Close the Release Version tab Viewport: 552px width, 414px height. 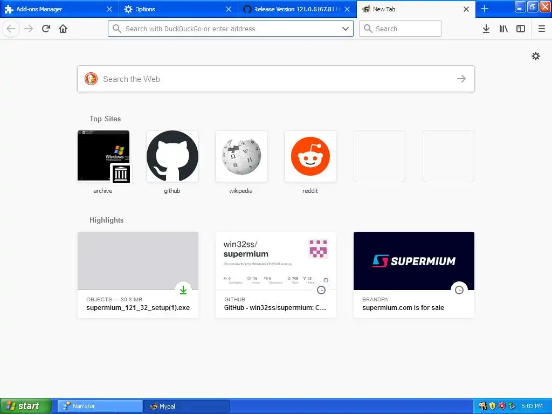347,9
